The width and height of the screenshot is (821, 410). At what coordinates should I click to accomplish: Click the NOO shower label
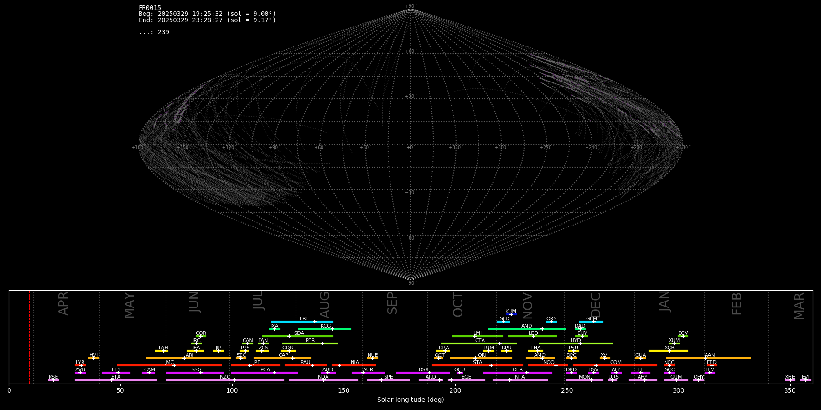pos(549,362)
